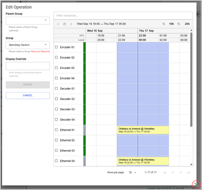Click the 00:00 Local time header
This screenshot has width=202, height=190.
pos(142,40)
